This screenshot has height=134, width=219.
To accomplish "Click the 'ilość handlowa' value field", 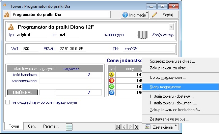I will [71, 75].
